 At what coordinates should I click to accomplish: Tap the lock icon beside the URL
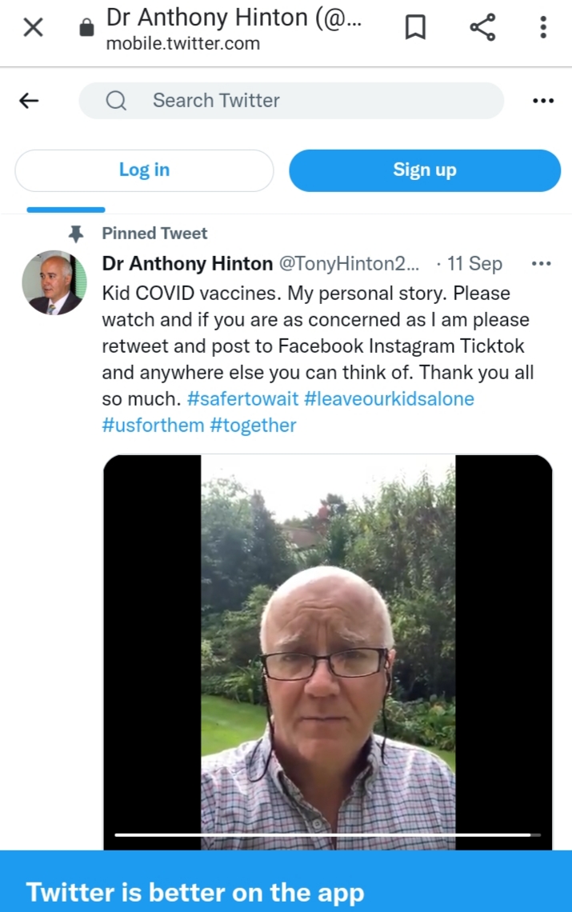click(x=86, y=29)
